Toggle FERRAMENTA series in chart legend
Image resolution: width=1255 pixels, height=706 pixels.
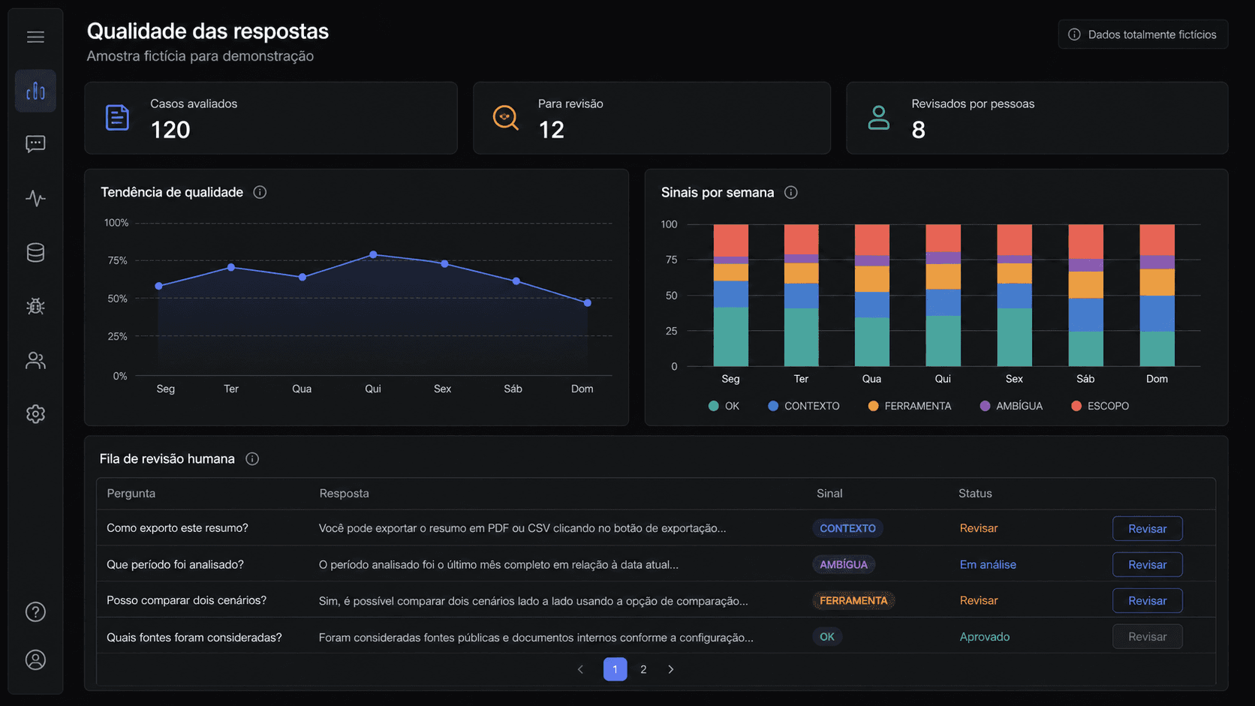tap(909, 406)
